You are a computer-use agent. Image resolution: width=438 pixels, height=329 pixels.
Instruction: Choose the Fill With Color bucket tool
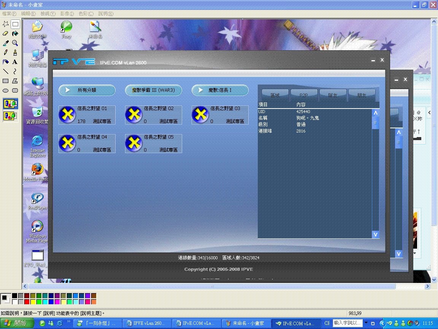tap(15, 34)
